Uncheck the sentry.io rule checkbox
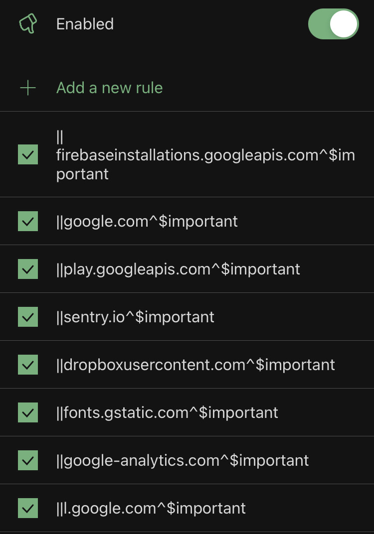Viewport: 374px width, 534px height. click(28, 317)
